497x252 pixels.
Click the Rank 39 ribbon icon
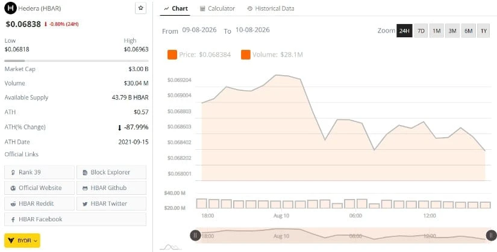13,173
